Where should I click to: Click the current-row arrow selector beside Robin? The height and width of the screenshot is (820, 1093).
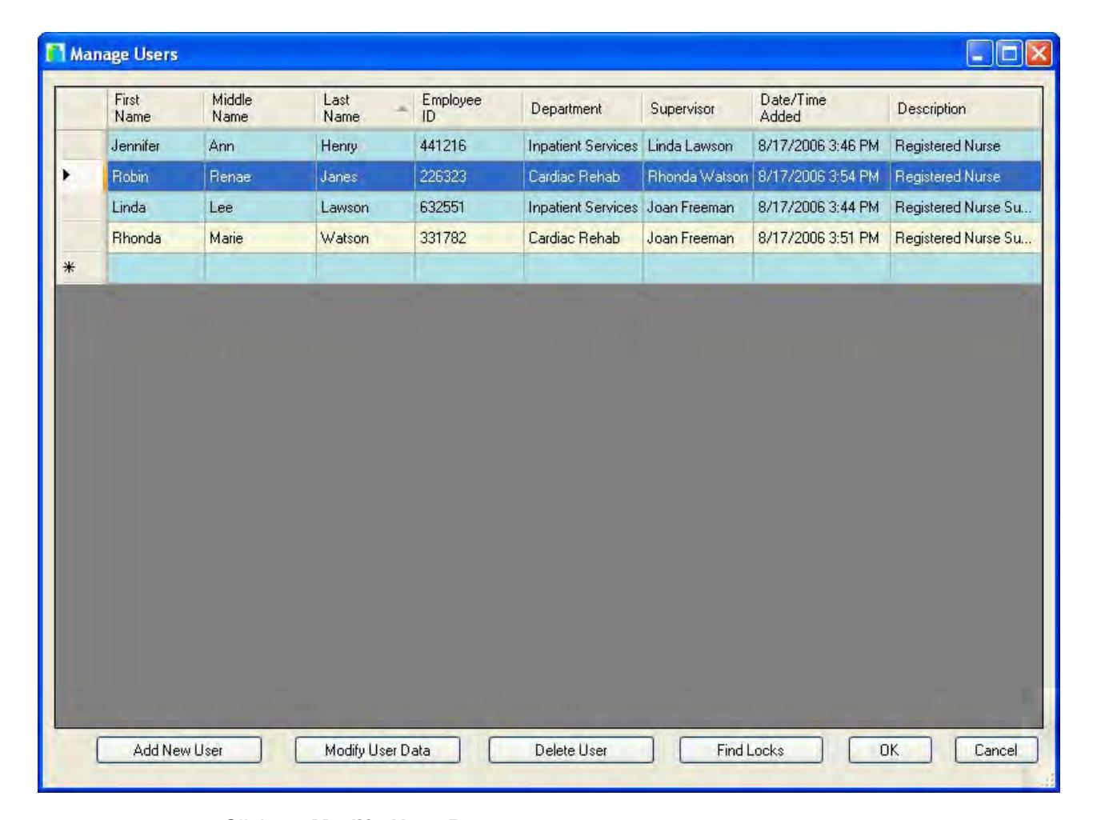click(82, 177)
